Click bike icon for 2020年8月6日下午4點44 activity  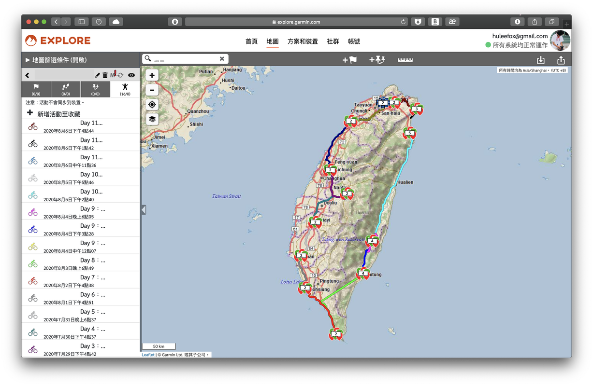[x=33, y=126]
